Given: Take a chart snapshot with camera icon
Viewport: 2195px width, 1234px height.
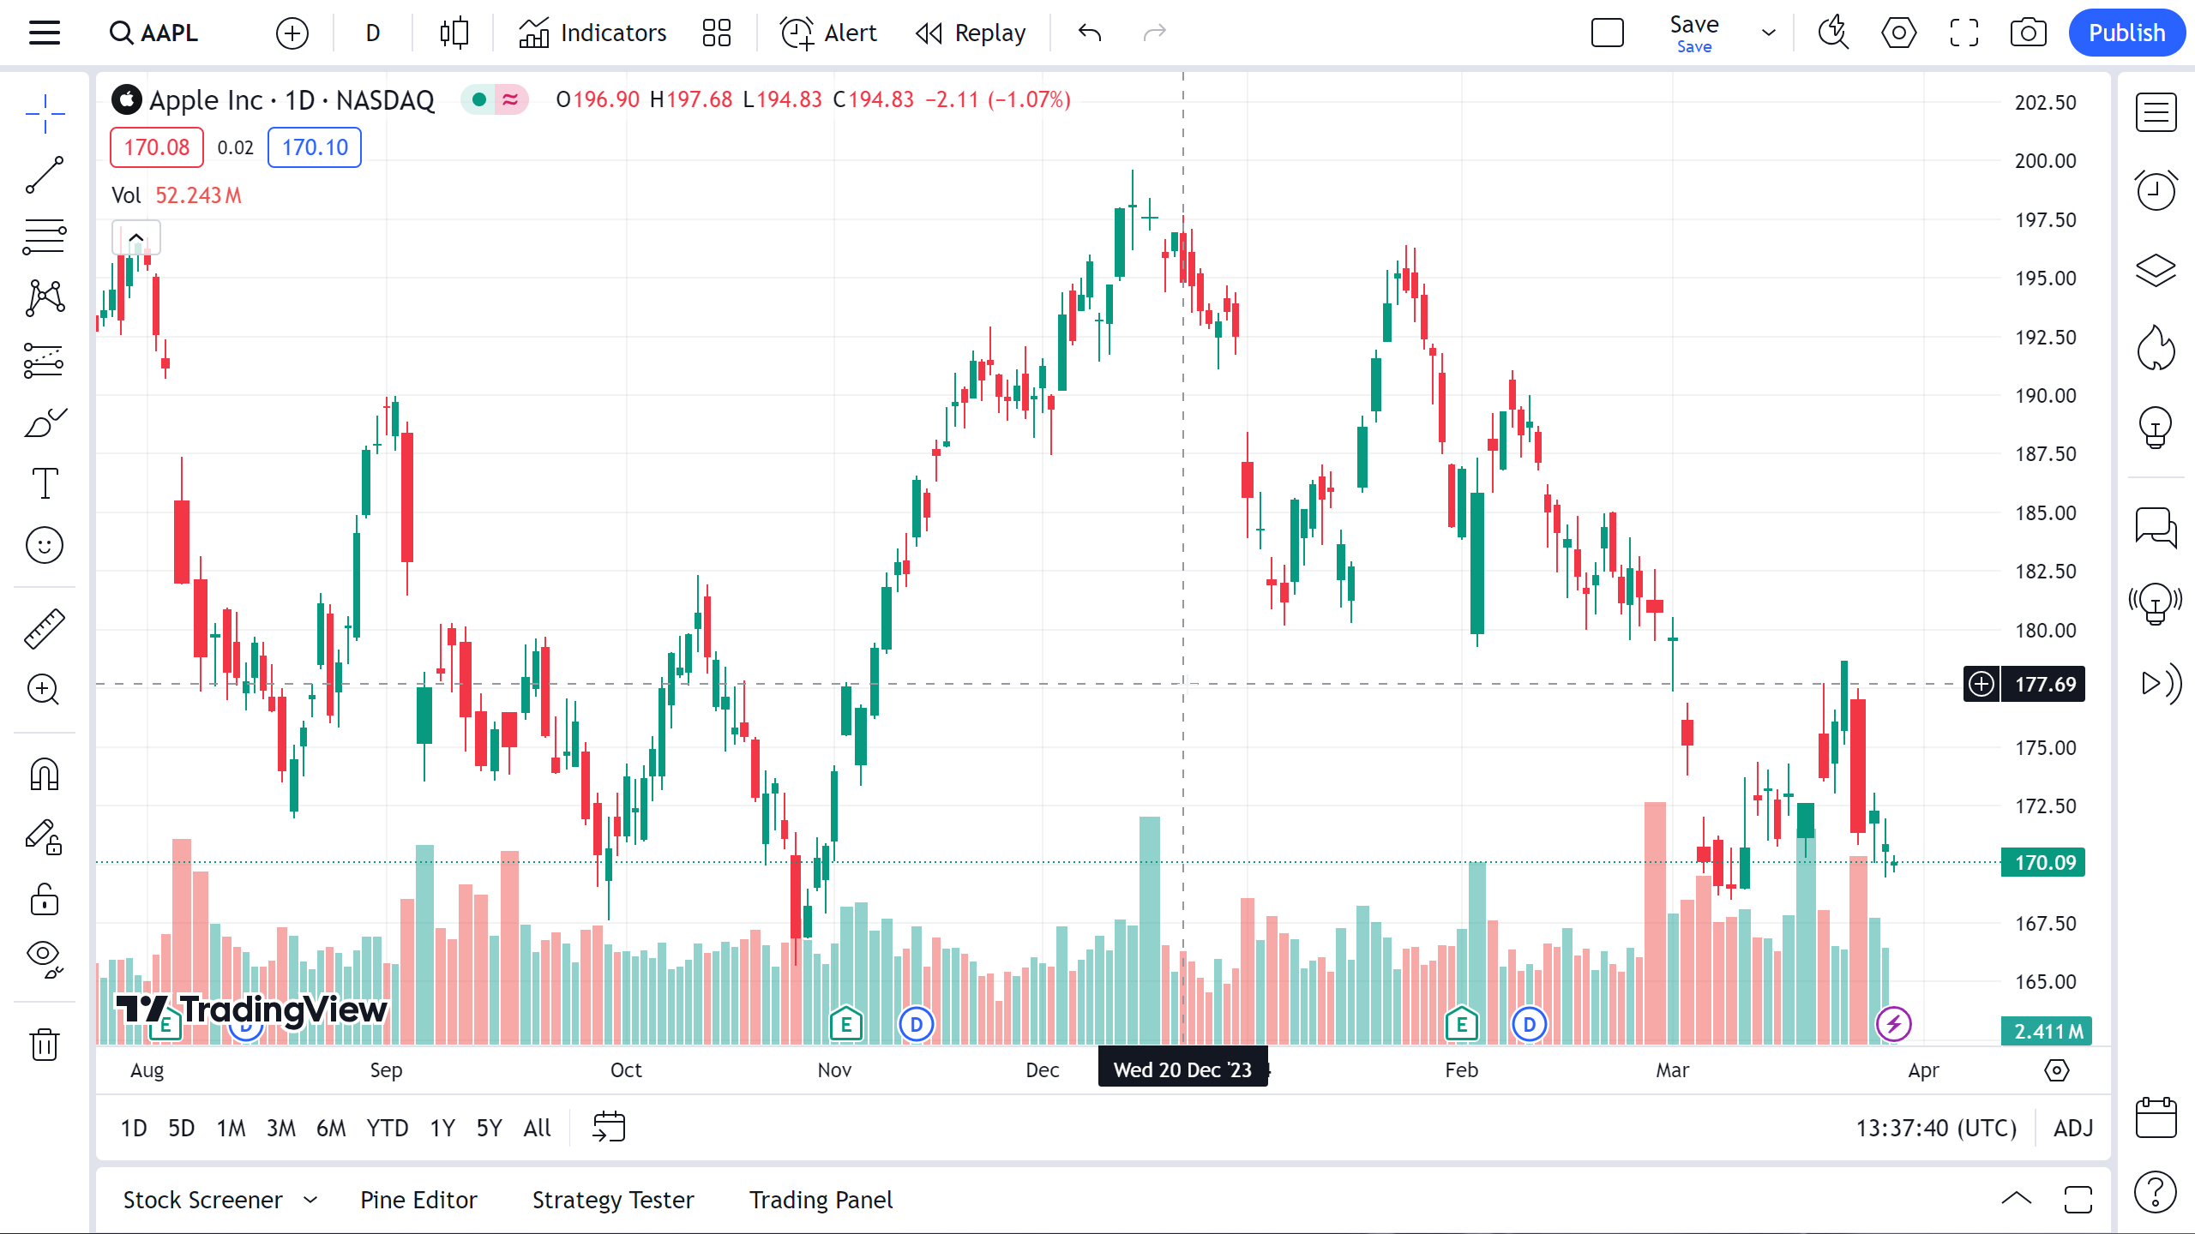Looking at the screenshot, I should (2028, 33).
